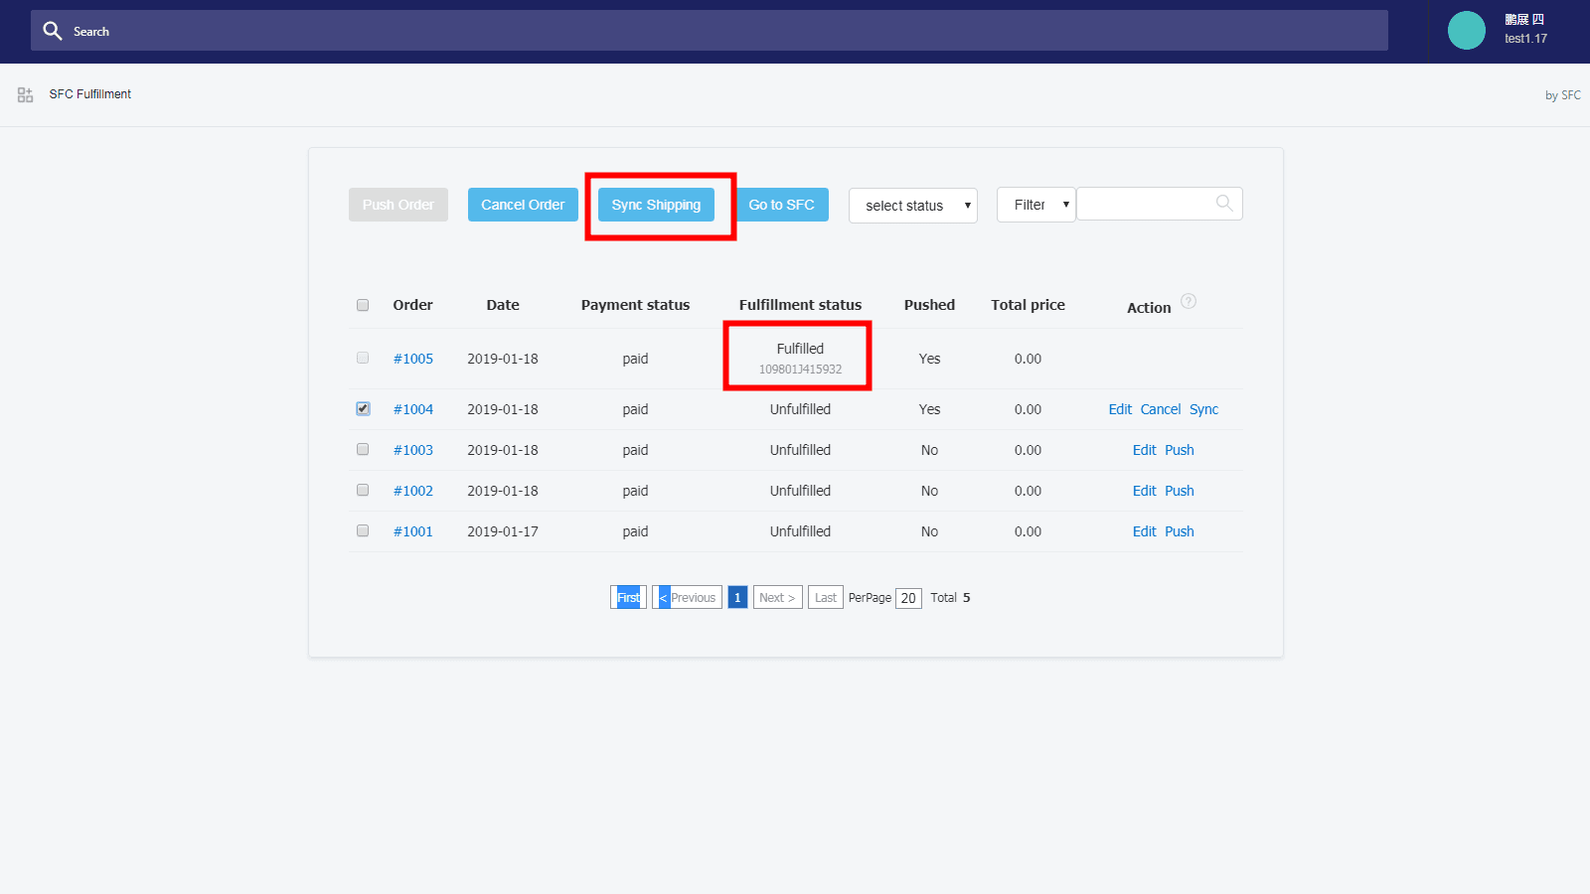Open the select status dropdown
The width and height of the screenshot is (1590, 894).
click(912, 206)
